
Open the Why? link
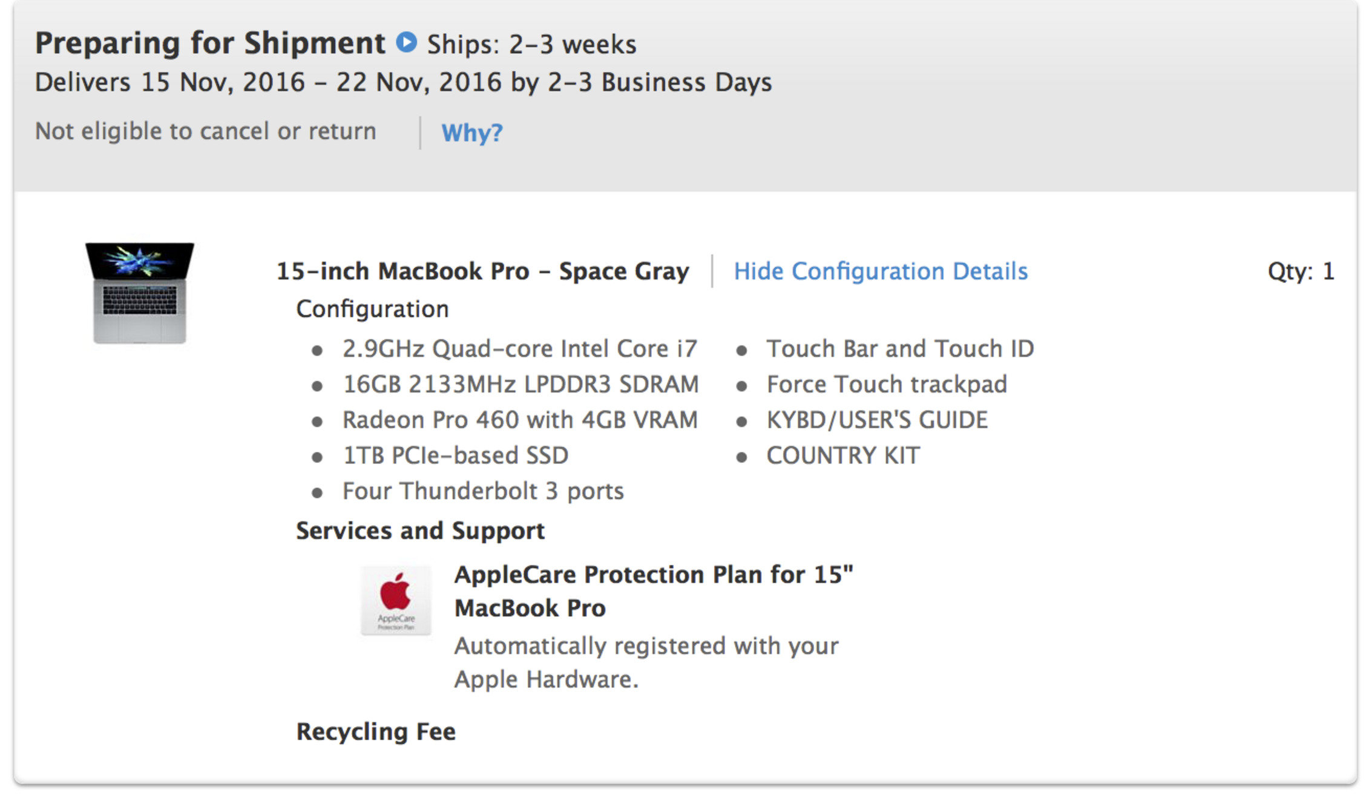[x=471, y=132]
